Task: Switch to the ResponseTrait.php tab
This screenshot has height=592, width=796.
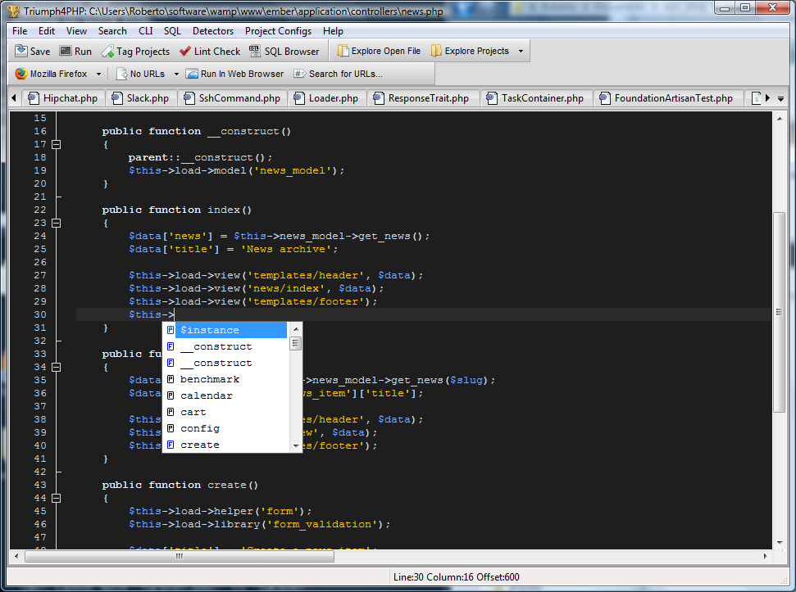Action: tap(421, 97)
